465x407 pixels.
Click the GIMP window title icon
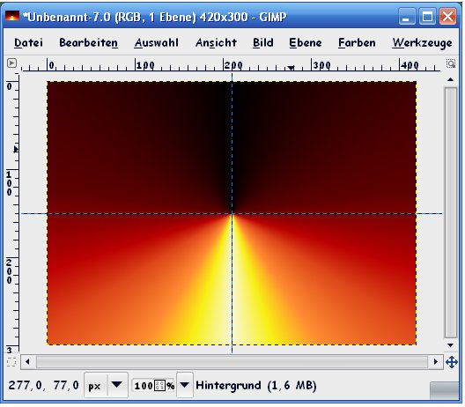coord(12,16)
